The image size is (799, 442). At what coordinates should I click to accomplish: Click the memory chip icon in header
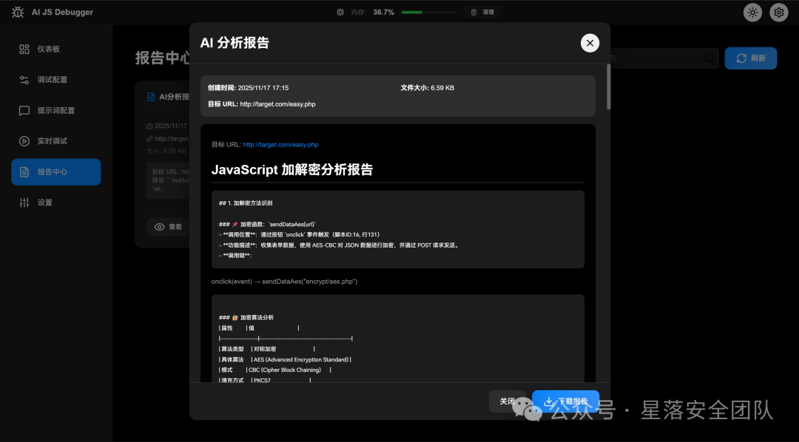[340, 13]
